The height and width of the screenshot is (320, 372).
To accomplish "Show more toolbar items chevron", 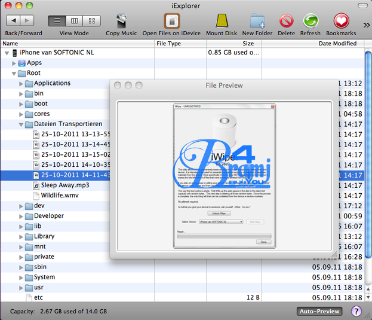I will pos(367,25).
